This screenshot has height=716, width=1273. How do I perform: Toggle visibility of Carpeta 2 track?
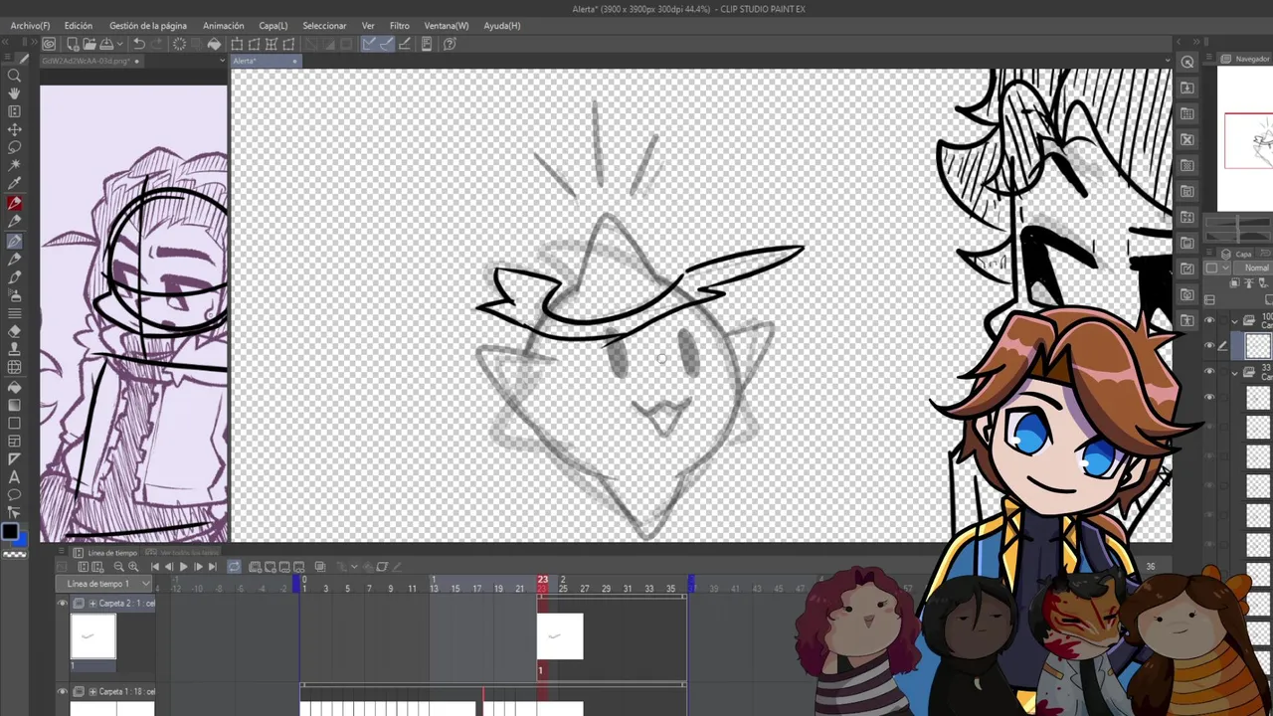(x=63, y=604)
